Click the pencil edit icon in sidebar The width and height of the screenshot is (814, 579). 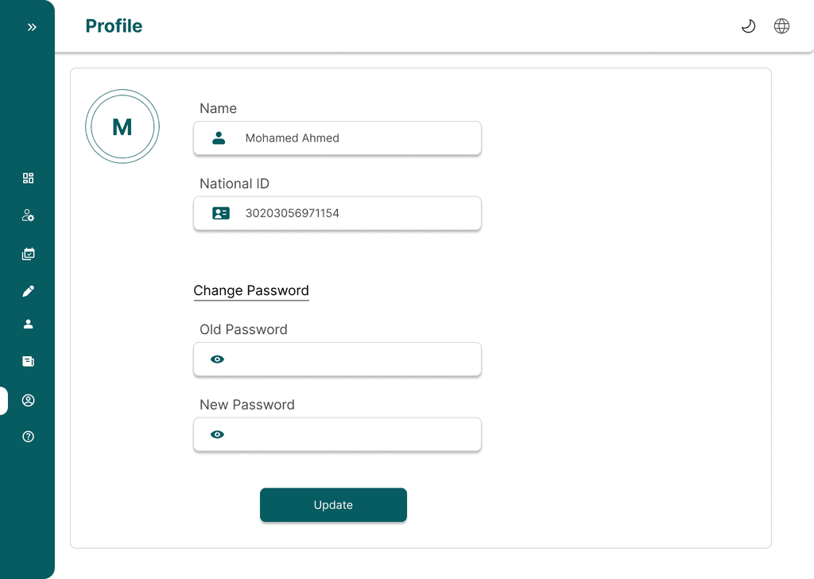pyautogui.click(x=29, y=291)
